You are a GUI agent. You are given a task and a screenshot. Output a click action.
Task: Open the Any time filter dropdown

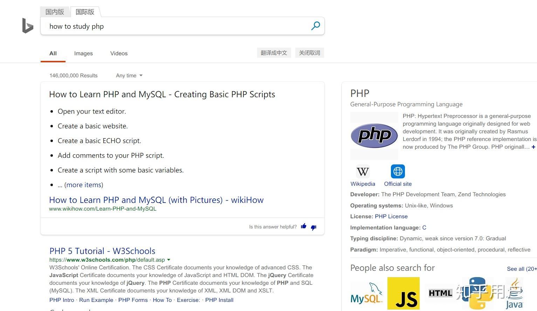(129, 76)
